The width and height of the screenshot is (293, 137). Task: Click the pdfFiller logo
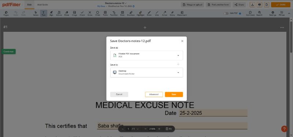[11, 5]
